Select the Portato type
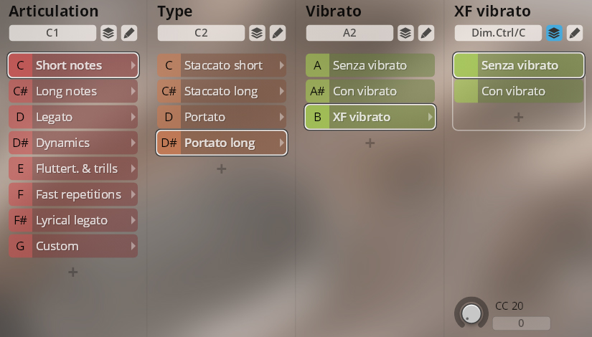The height and width of the screenshot is (337, 592). [x=221, y=117]
